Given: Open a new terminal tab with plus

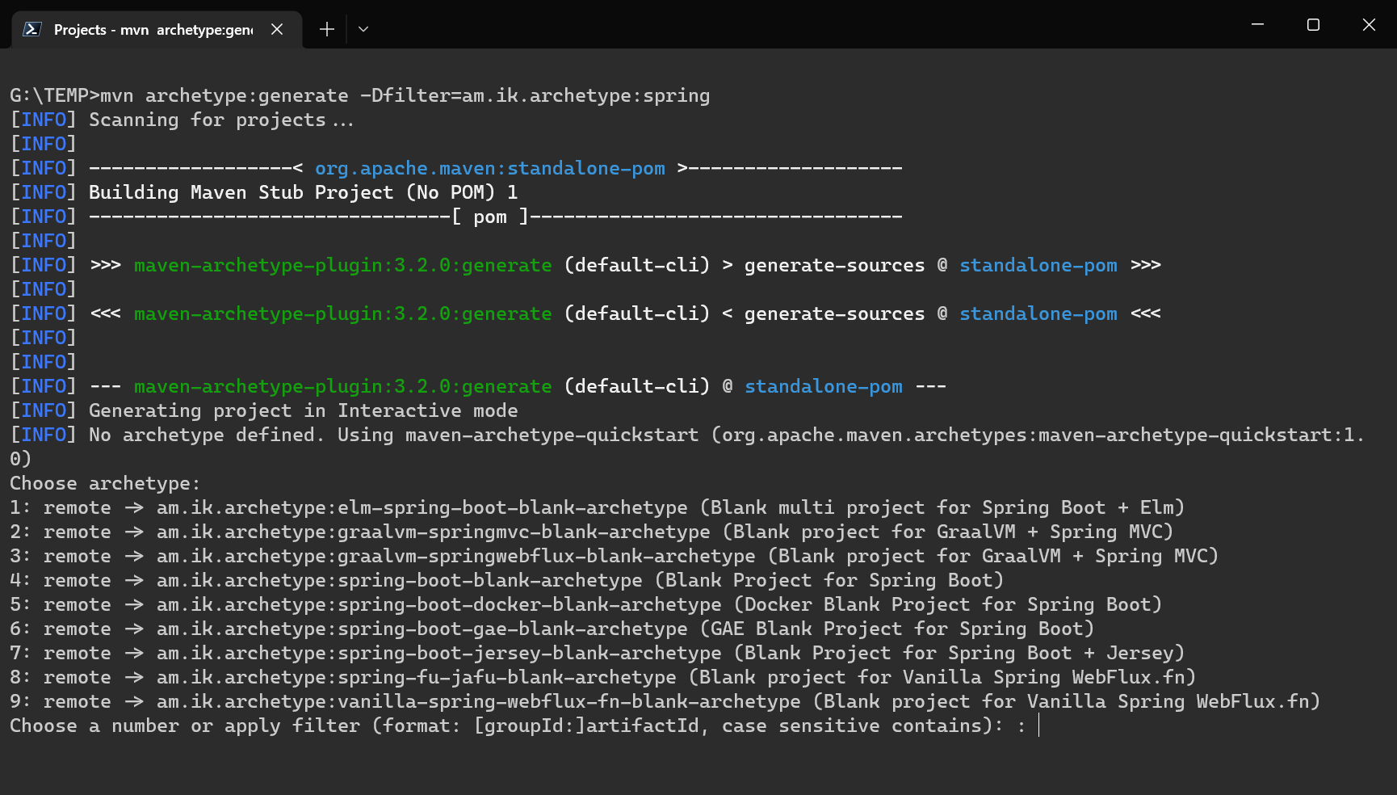Looking at the screenshot, I should (x=326, y=29).
